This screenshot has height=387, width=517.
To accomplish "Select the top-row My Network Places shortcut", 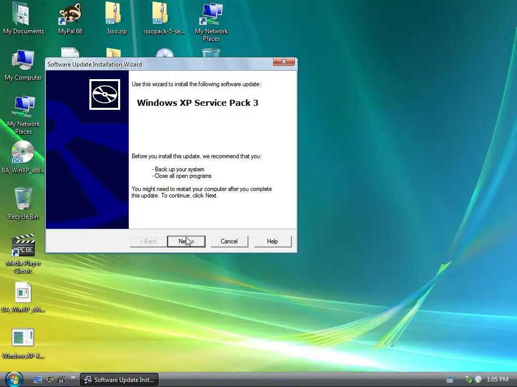I will pos(212,22).
